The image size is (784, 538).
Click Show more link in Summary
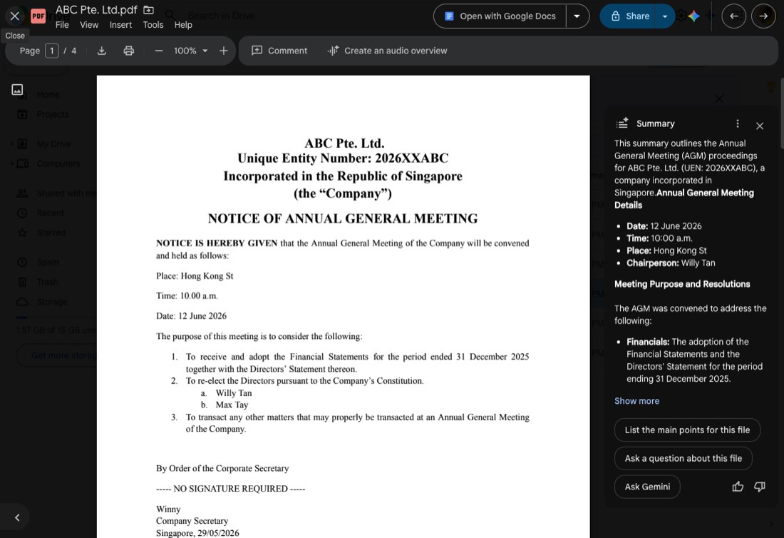[636, 401]
